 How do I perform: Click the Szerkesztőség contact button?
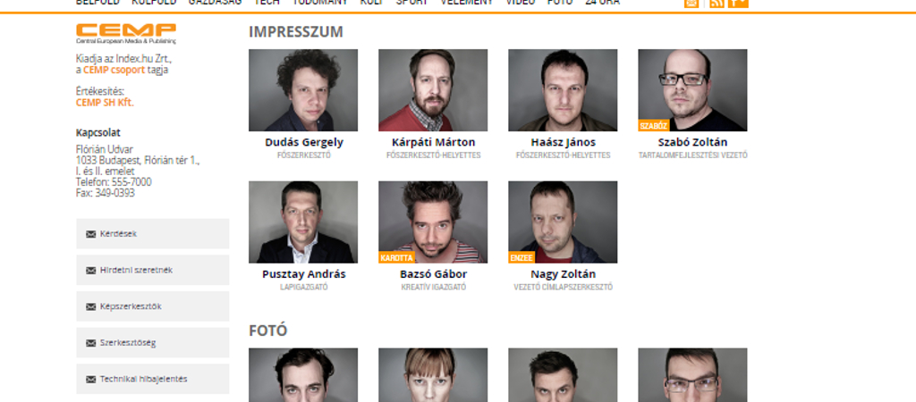tap(152, 342)
